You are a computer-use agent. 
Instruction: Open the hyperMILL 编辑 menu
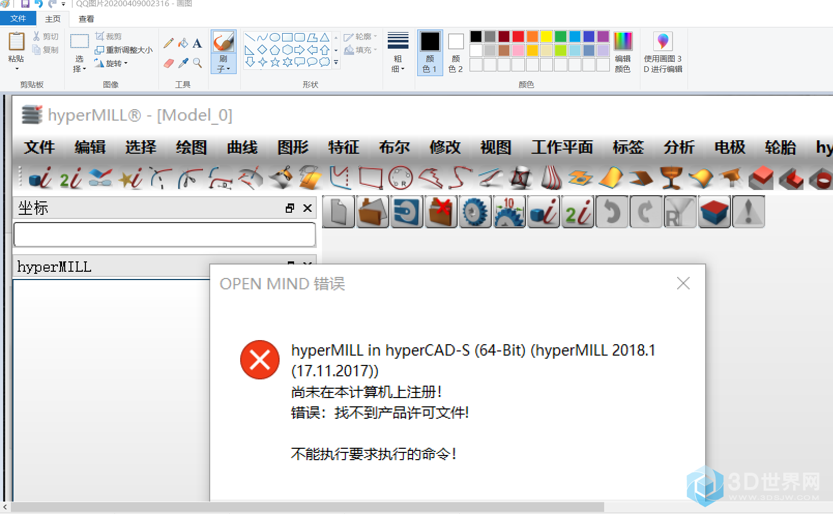90,148
